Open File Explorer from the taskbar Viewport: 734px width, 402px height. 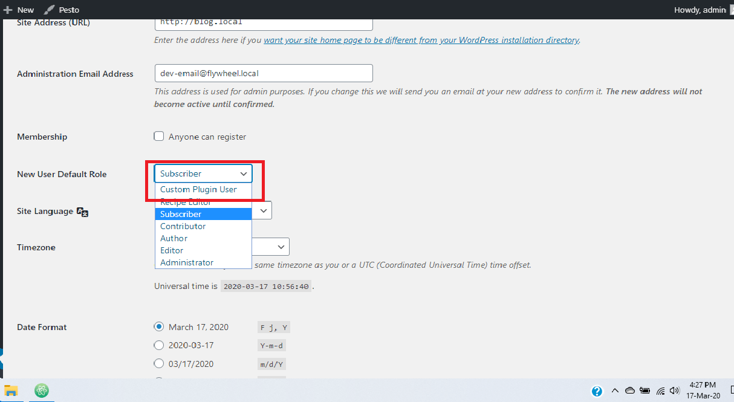click(11, 390)
